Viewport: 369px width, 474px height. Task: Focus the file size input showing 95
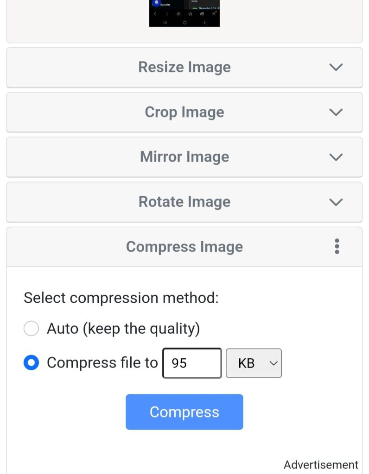click(192, 363)
